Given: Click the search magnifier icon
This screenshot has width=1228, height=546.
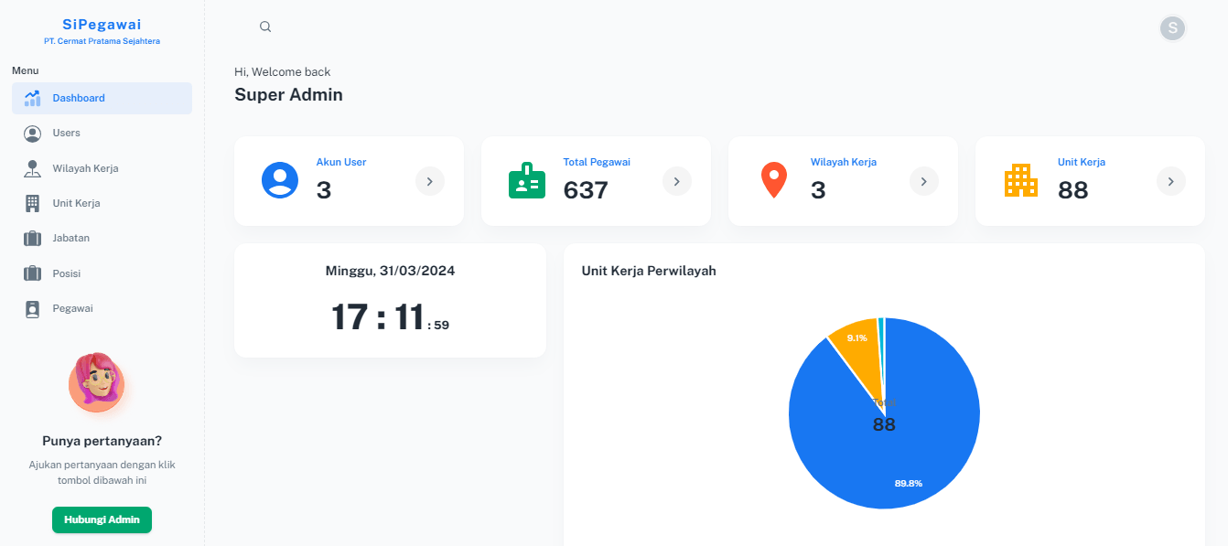Looking at the screenshot, I should (x=265, y=27).
